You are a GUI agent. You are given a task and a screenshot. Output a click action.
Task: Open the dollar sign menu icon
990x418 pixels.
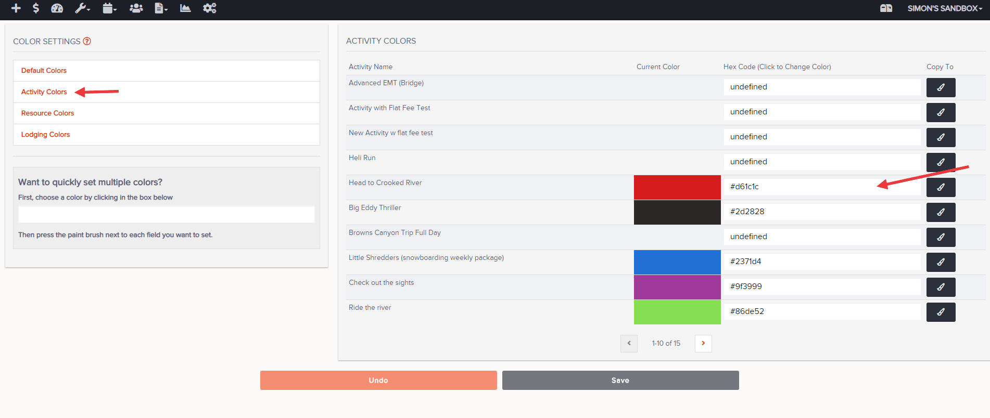point(36,8)
